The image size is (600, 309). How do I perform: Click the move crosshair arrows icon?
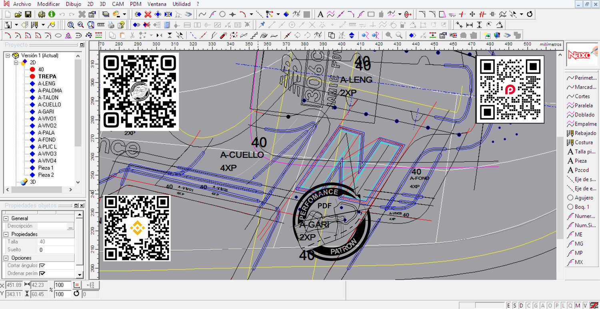pos(472,14)
